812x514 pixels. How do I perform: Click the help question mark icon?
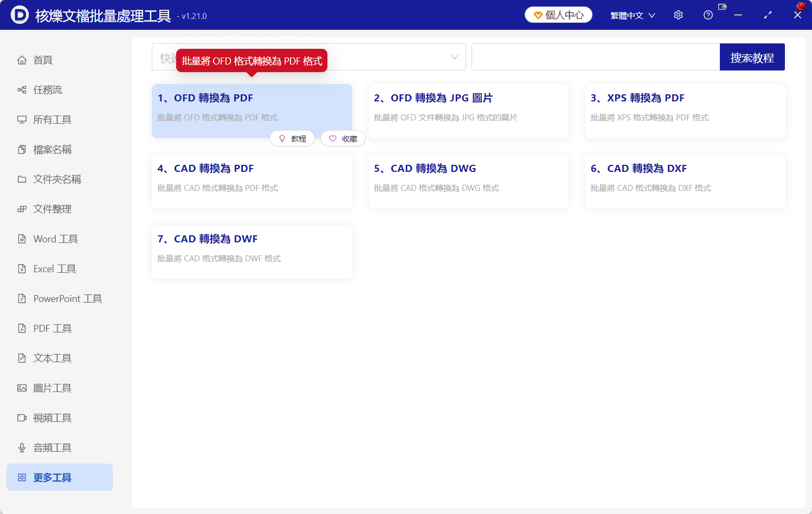(708, 15)
